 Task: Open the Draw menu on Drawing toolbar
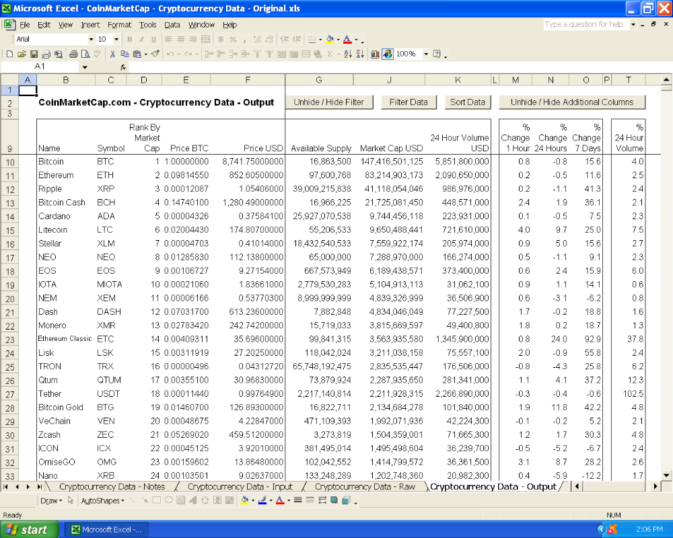51,500
